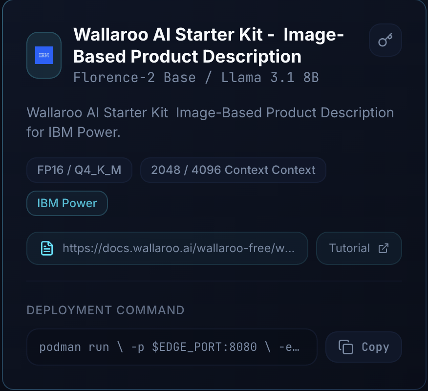
Task: Select the FP16 / Q4_K_M tag
Action: tap(79, 170)
